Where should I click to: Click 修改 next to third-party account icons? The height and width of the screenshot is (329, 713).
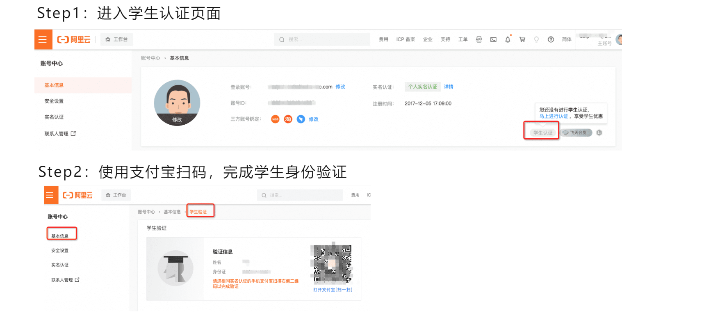point(314,119)
